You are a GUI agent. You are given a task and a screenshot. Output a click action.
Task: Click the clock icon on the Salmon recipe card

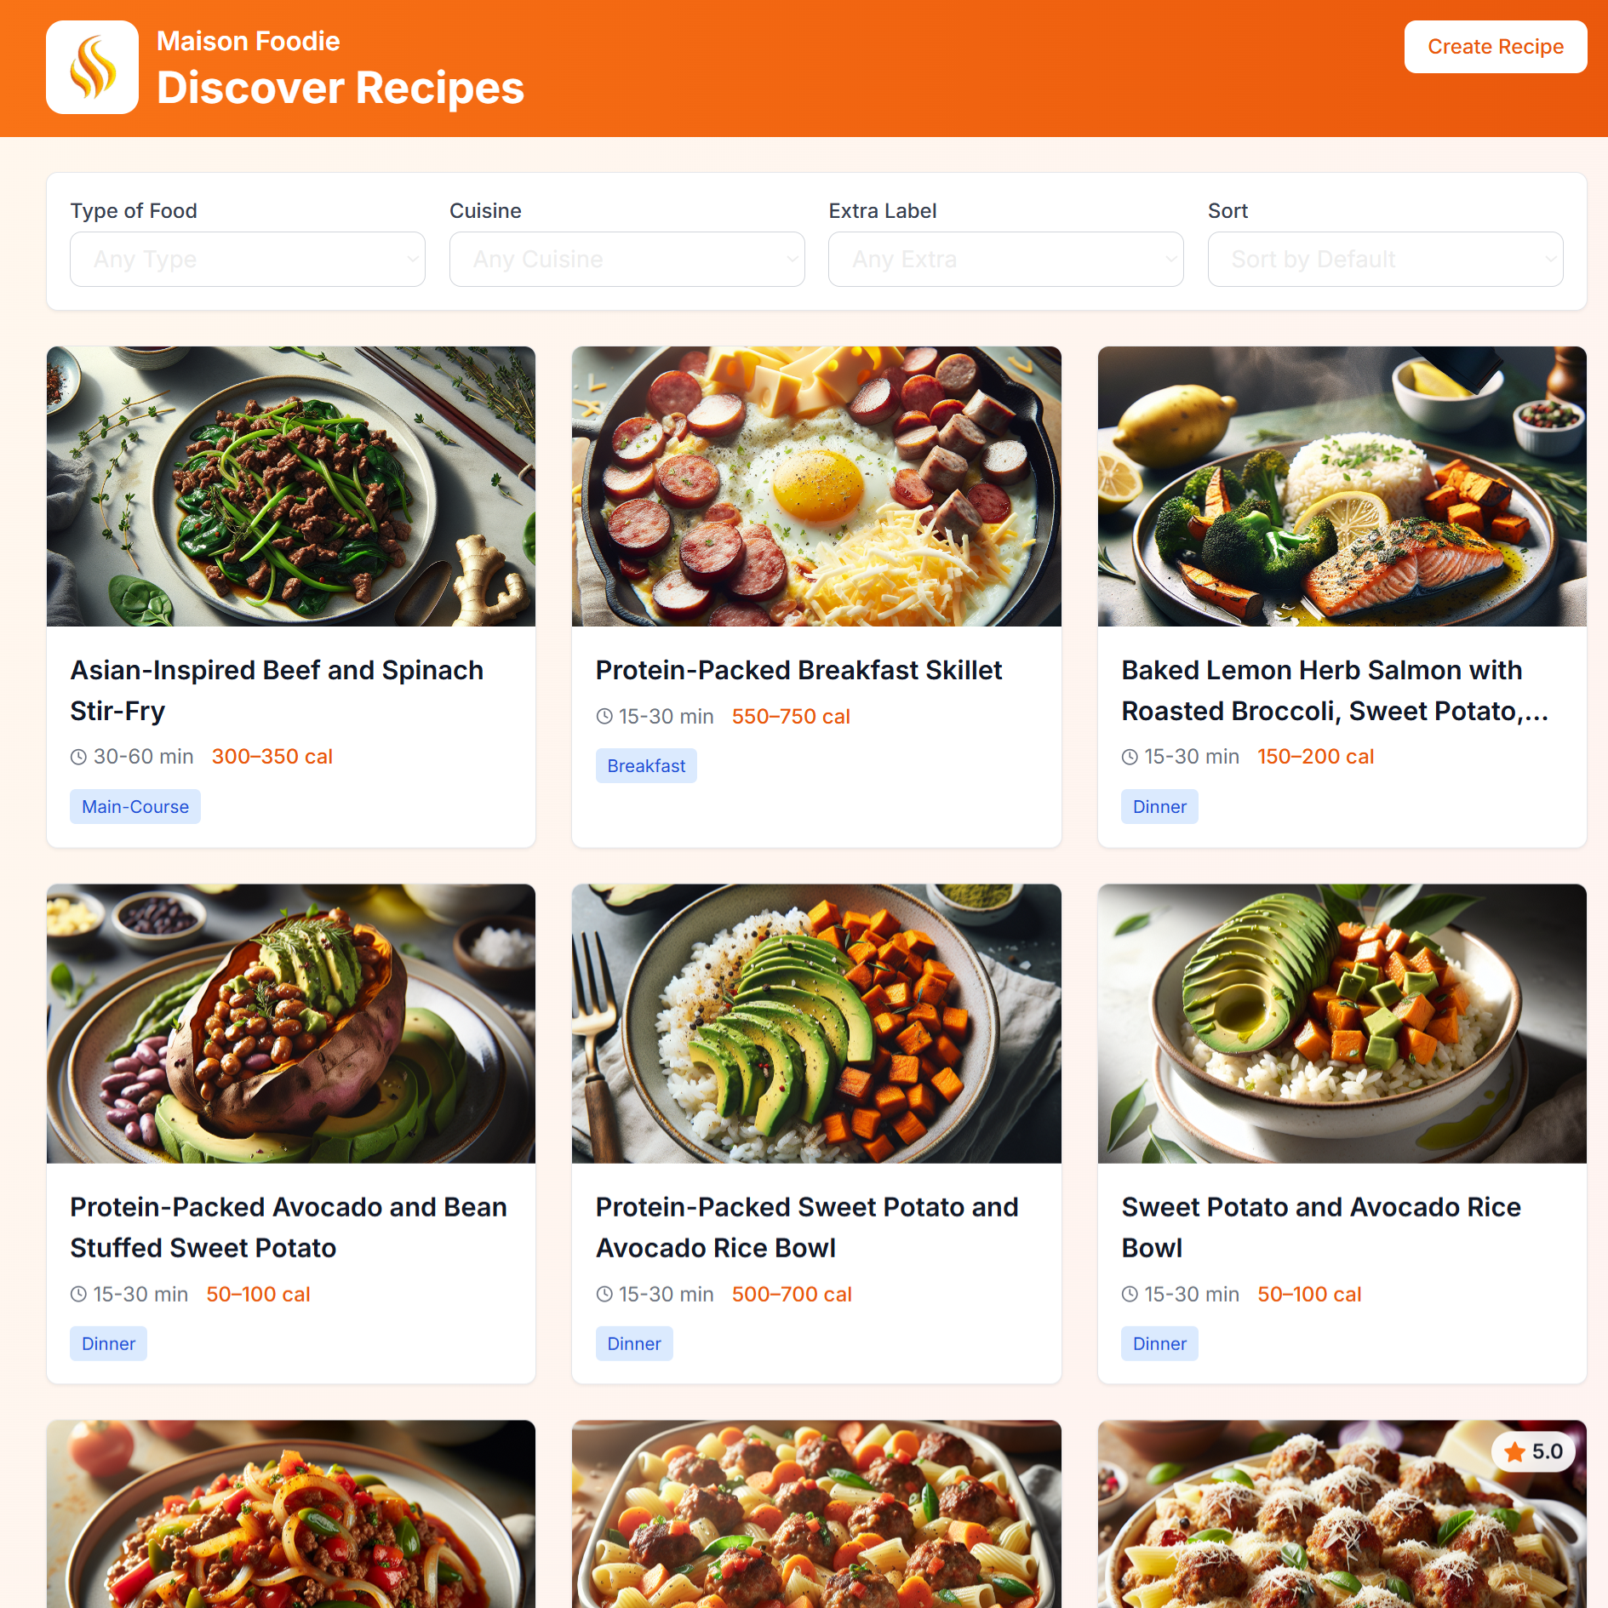(1130, 756)
